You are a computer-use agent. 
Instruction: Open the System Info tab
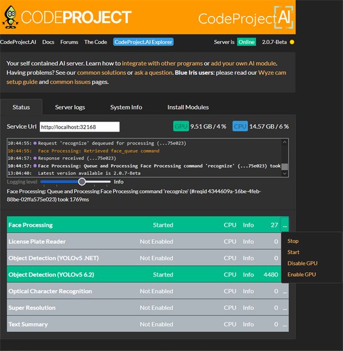pos(126,107)
